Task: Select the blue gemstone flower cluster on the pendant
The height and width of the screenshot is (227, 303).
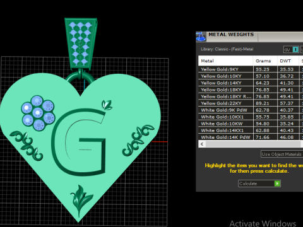Action: pyautogui.click(x=38, y=113)
